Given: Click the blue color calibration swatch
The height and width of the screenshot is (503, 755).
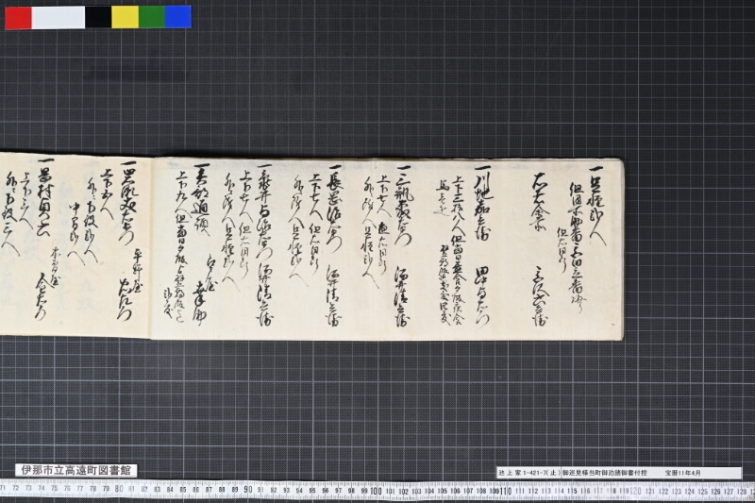Looking at the screenshot, I should 178,17.
